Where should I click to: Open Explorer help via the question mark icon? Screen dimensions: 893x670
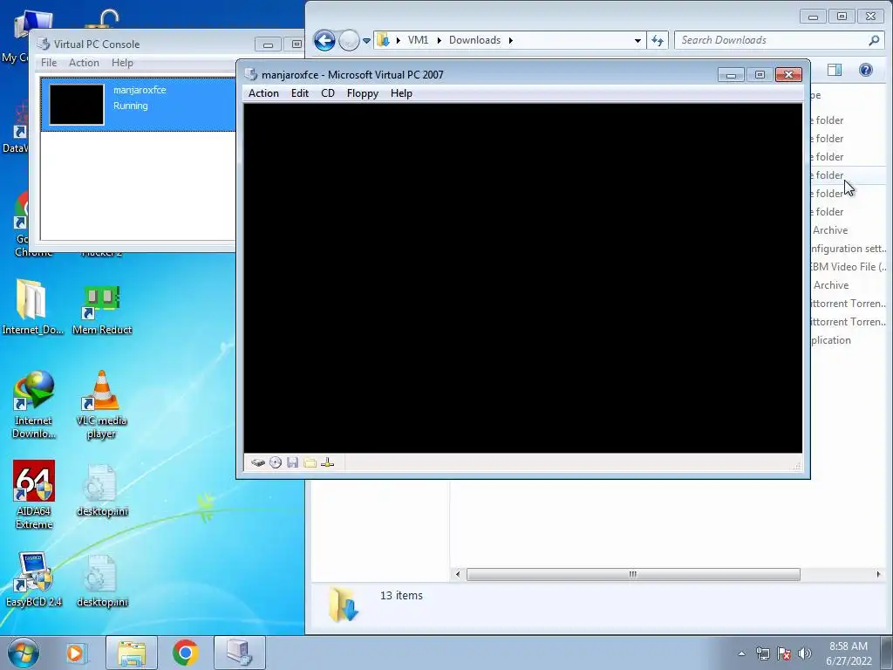[866, 70]
